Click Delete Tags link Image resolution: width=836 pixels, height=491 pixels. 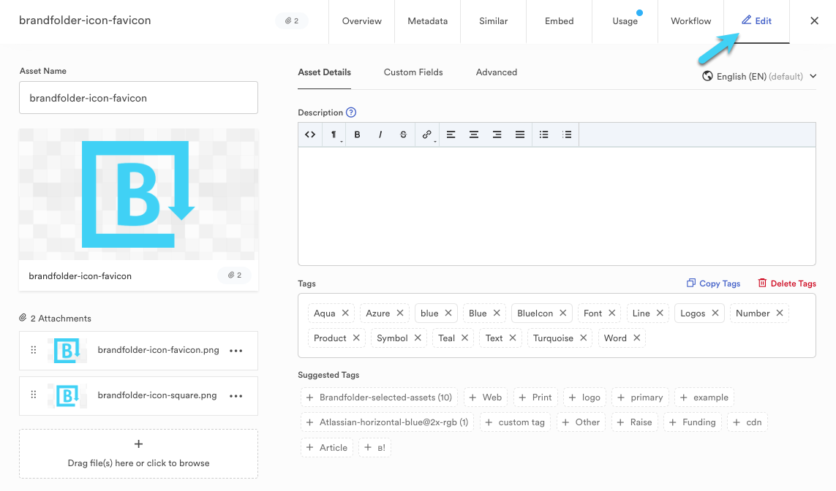(x=787, y=283)
